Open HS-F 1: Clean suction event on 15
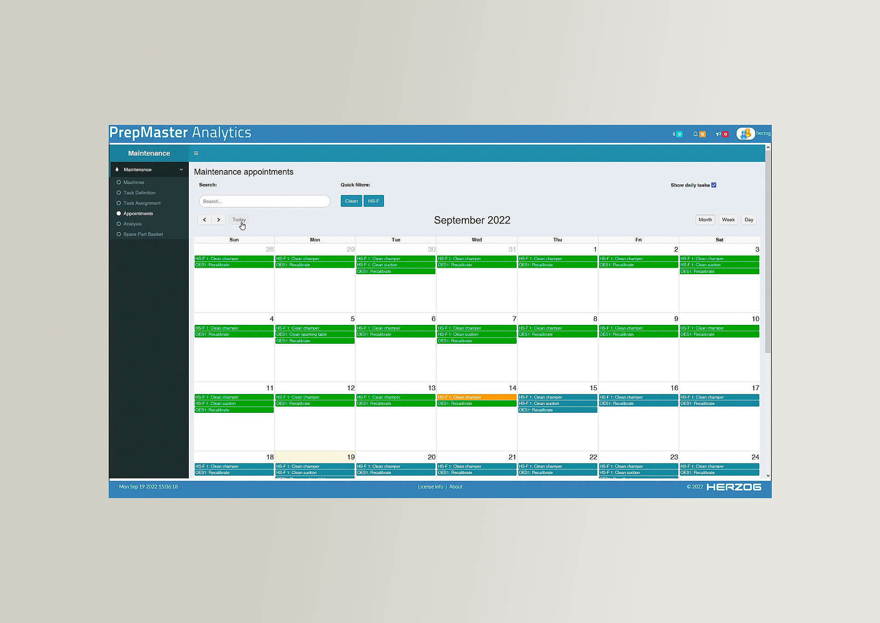 pyautogui.click(x=558, y=404)
